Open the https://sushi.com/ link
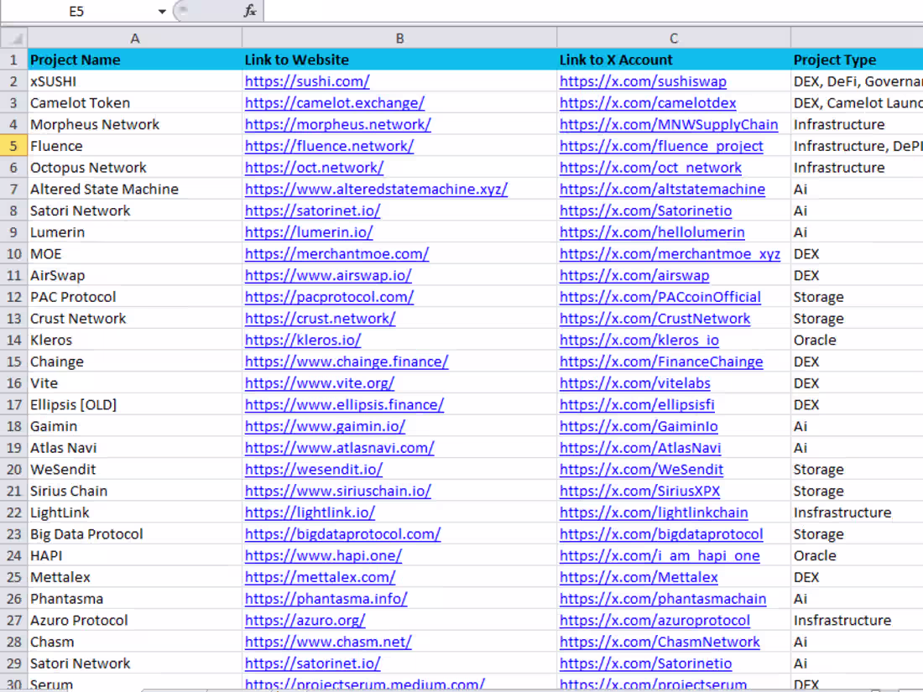 (x=307, y=82)
